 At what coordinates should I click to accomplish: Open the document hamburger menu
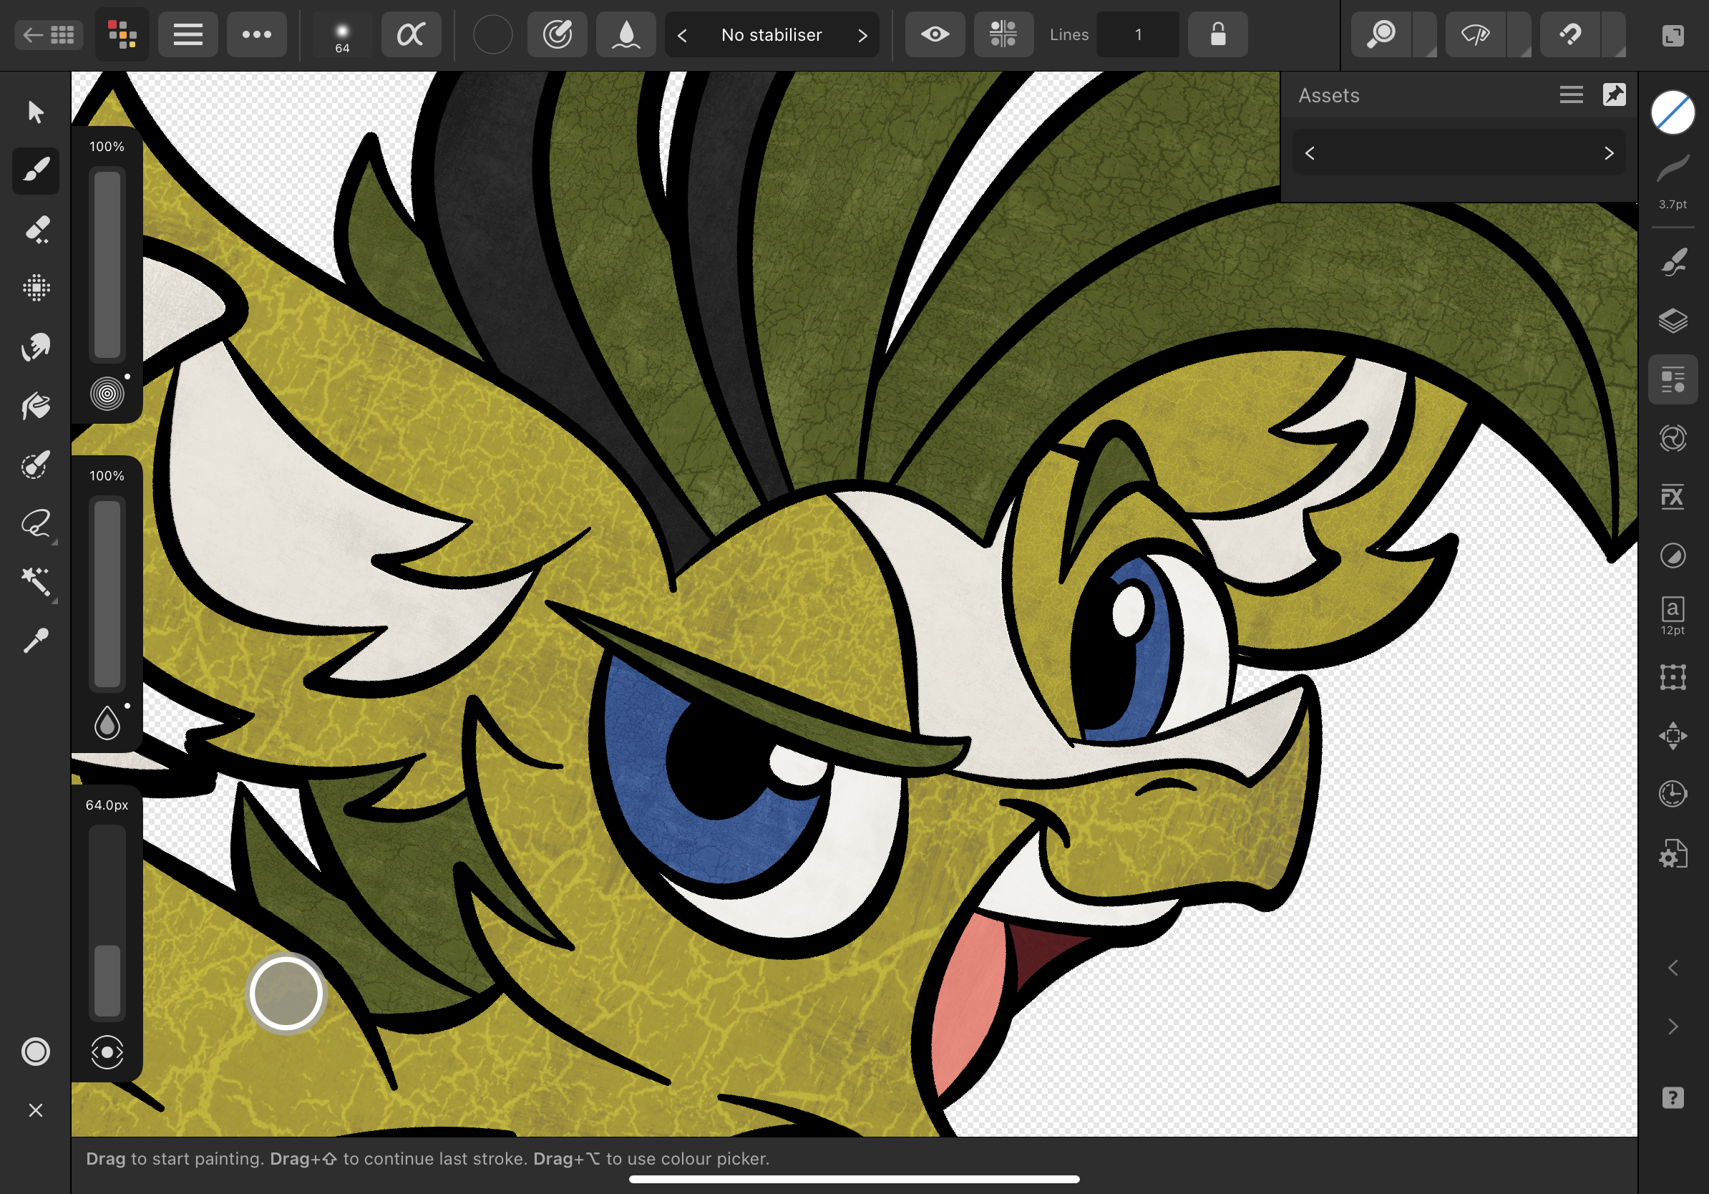(x=188, y=34)
